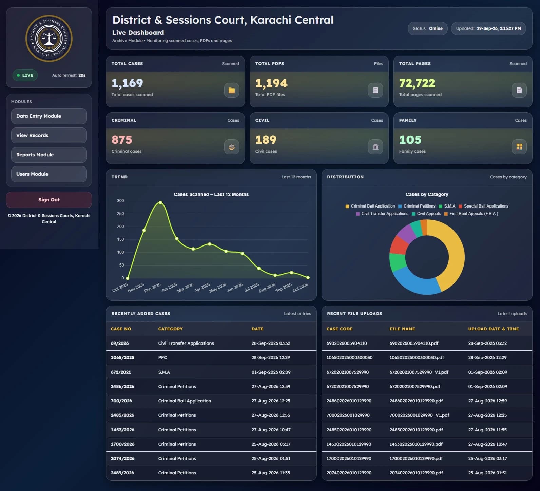Open the Users Module
The image size is (540, 491).
[x=49, y=174]
